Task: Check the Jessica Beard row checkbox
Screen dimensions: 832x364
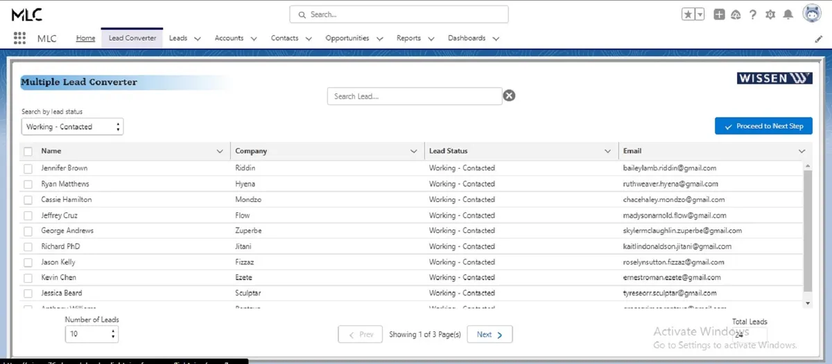Action: (28, 293)
